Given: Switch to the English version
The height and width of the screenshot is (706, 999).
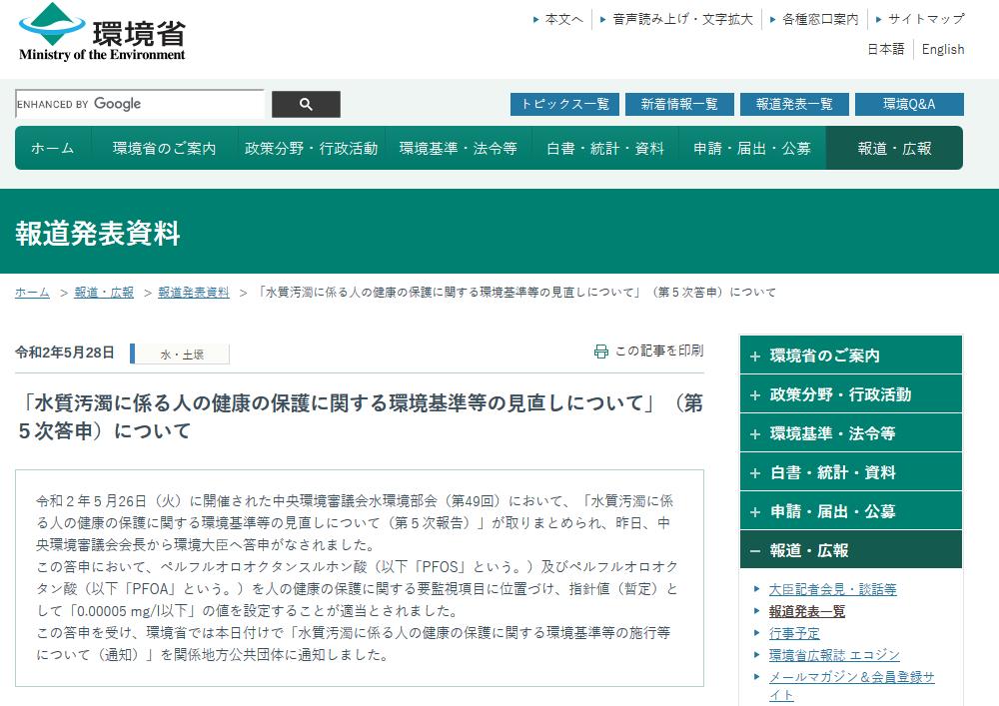Looking at the screenshot, I should coord(943,49).
